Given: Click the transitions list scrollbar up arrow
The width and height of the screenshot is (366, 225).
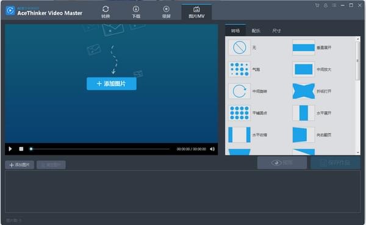Looking at the screenshot, I should [358, 39].
